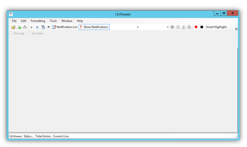Minimize the UlsViewer window
This screenshot has width=247, height=147.
(x=217, y=13)
